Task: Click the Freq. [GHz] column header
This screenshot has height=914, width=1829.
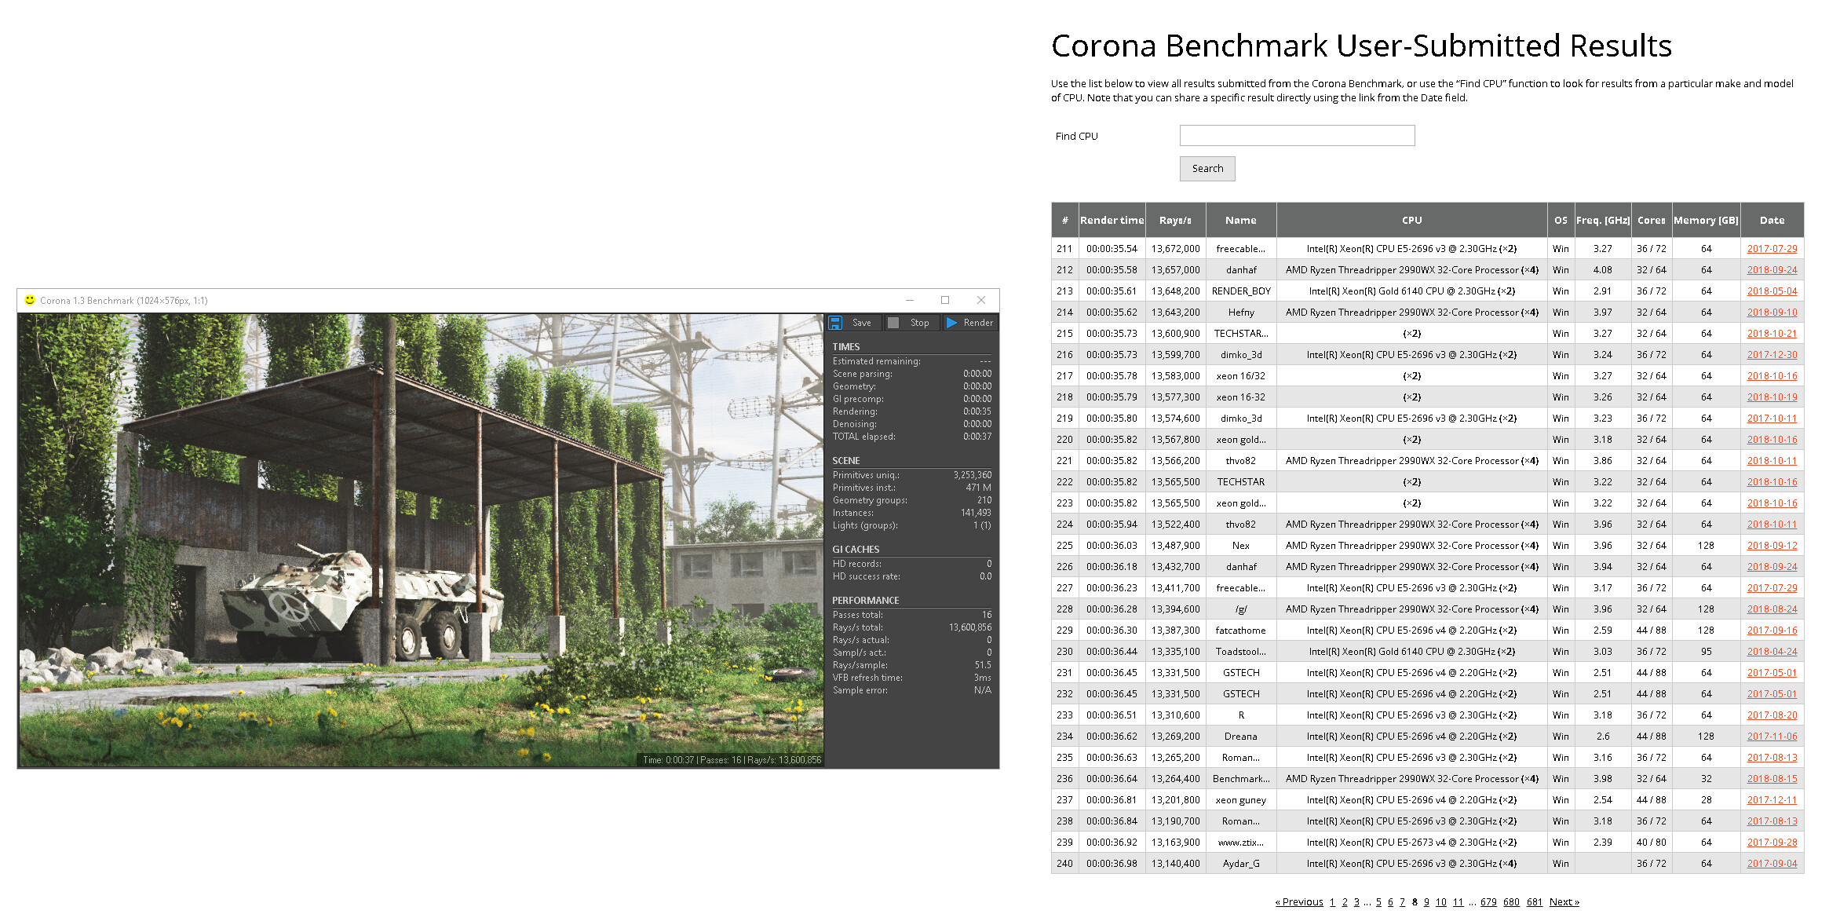Action: click(x=1602, y=220)
